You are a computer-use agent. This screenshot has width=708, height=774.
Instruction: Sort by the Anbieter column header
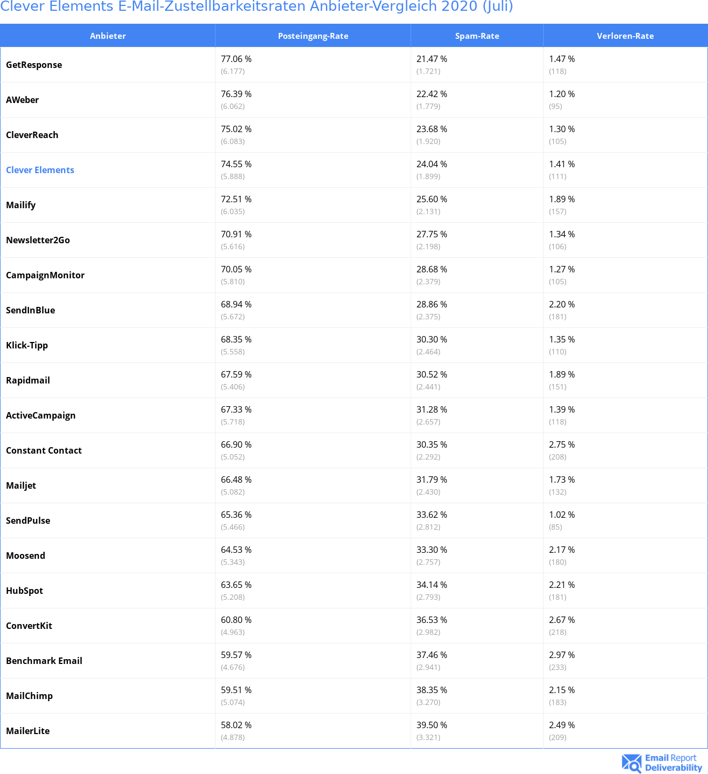[x=108, y=36]
